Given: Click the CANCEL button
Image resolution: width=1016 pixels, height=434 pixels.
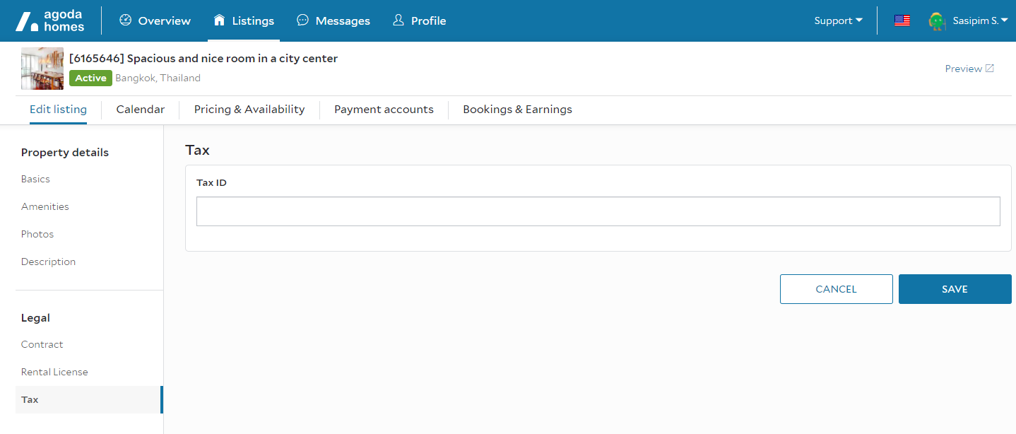Looking at the screenshot, I should coord(837,289).
